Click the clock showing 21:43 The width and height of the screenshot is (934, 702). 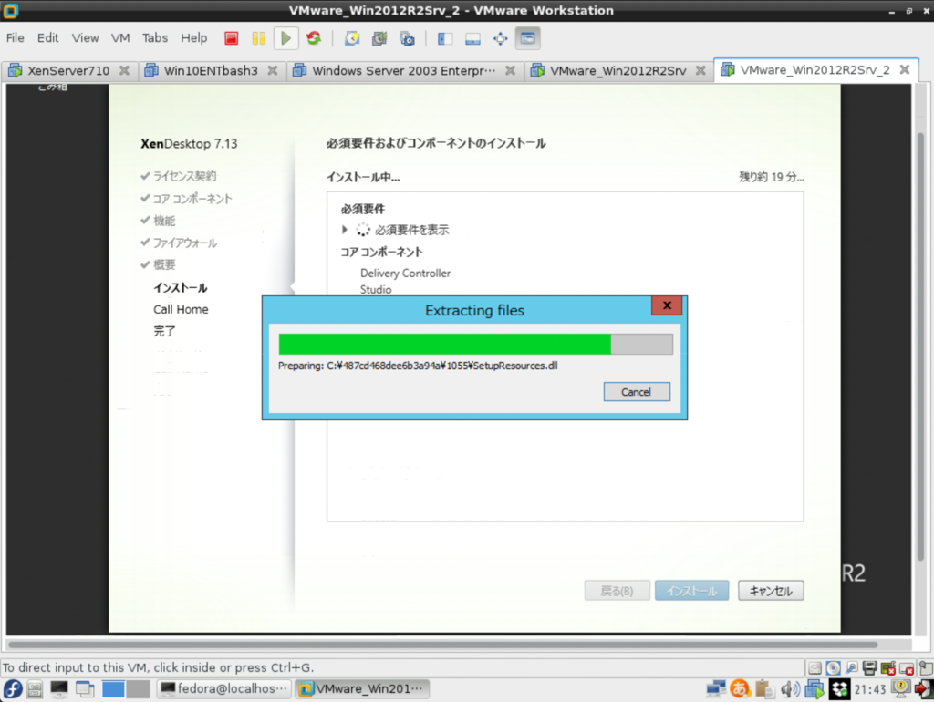[870, 689]
